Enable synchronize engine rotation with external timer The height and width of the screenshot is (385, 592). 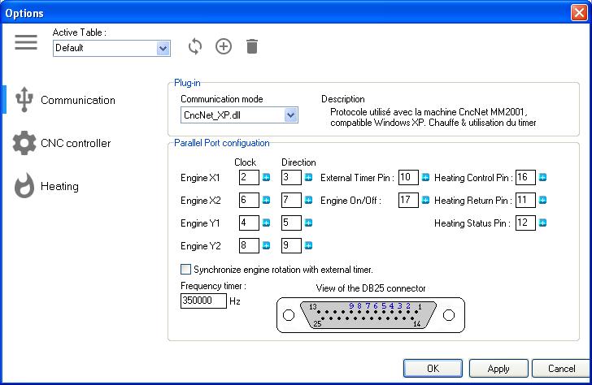tap(185, 269)
